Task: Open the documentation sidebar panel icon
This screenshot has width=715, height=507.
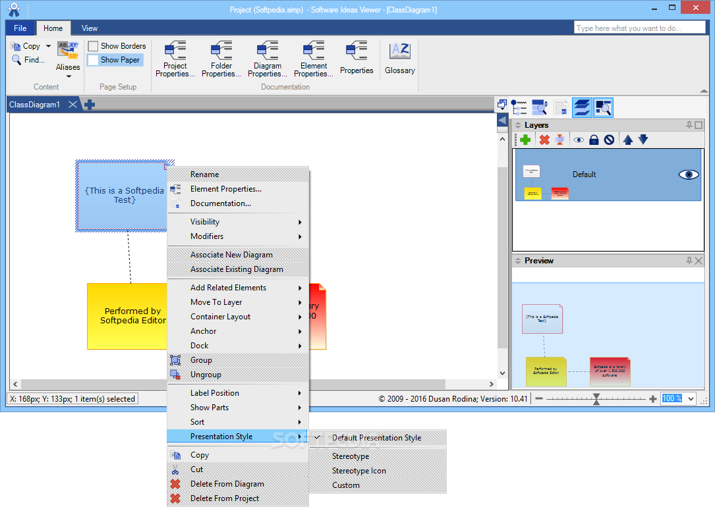Action: [561, 107]
